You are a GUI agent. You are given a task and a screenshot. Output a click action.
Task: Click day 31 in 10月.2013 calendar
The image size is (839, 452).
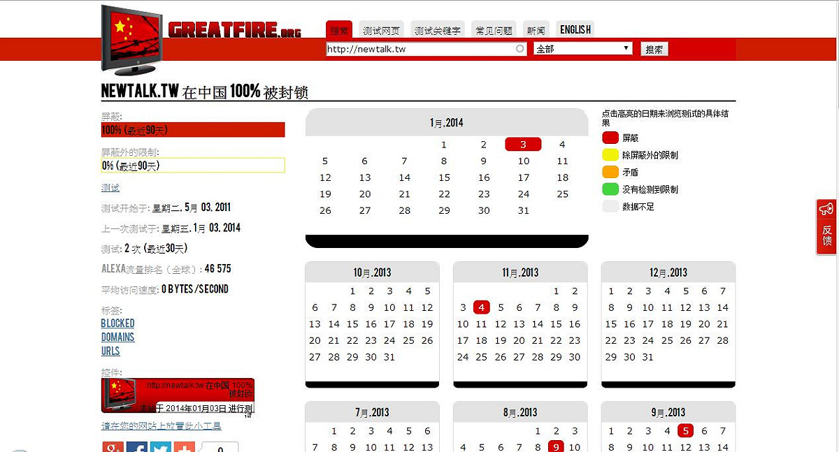pyautogui.click(x=389, y=357)
